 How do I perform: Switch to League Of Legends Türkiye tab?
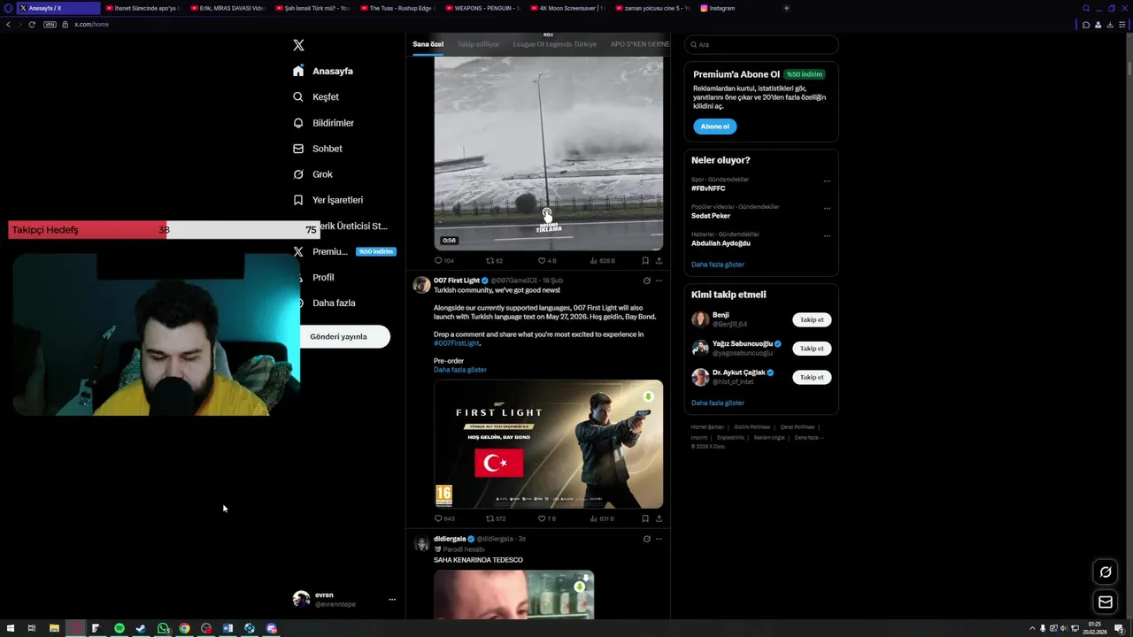pos(555,44)
